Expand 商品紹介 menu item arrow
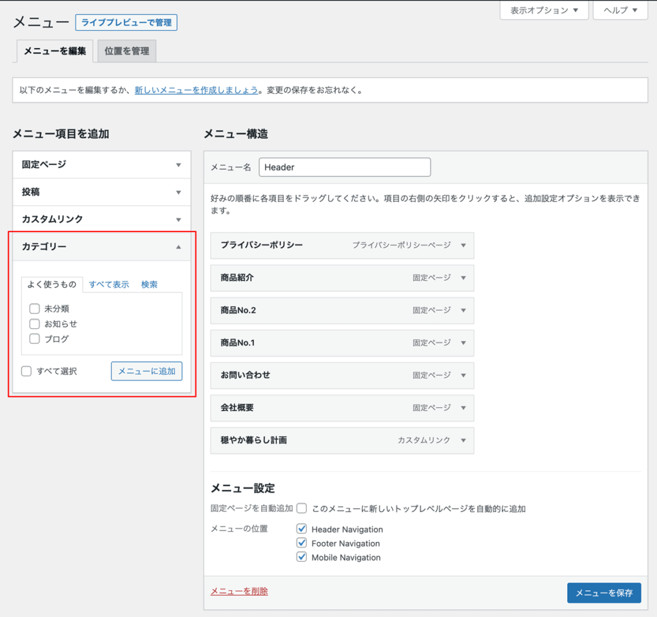Screen dimensions: 657x617 [x=463, y=278]
